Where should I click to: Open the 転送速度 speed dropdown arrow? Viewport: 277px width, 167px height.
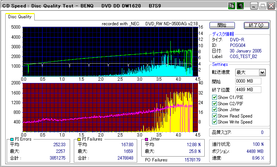(262, 73)
